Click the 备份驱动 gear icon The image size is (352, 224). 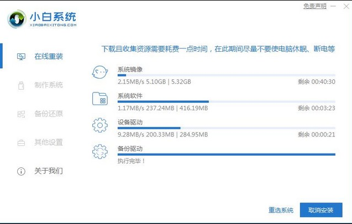coord(100,151)
